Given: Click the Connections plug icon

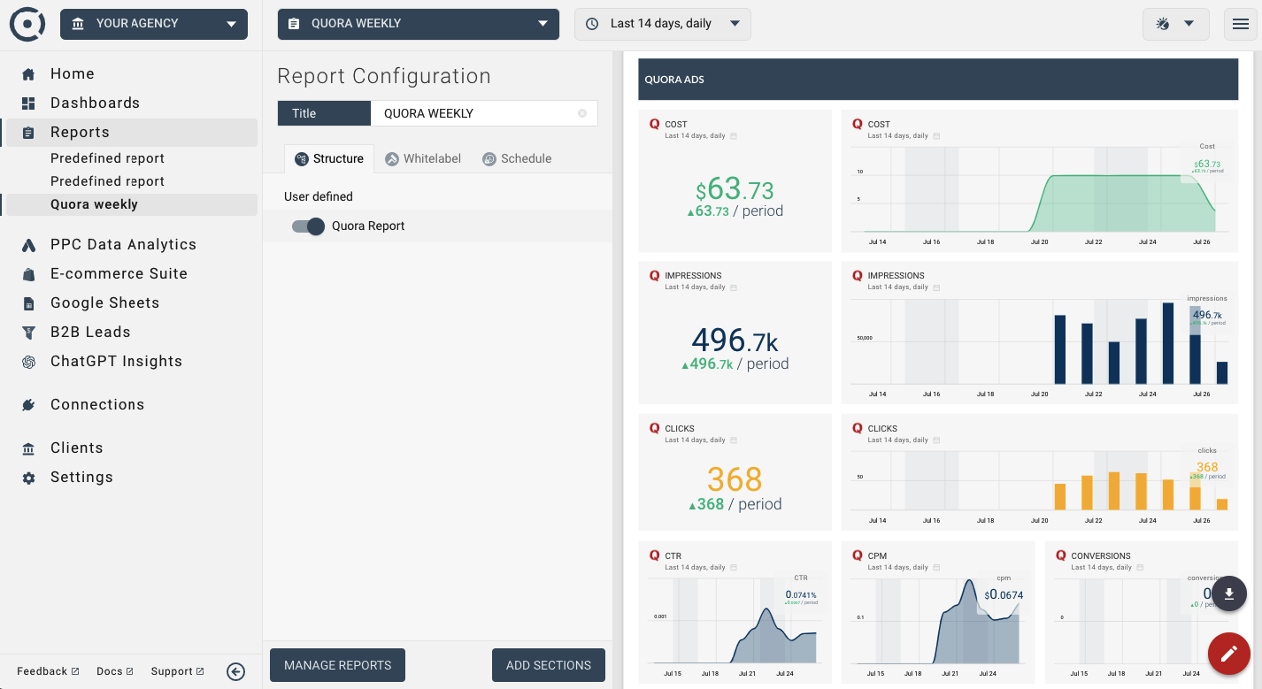Looking at the screenshot, I should pos(28,405).
